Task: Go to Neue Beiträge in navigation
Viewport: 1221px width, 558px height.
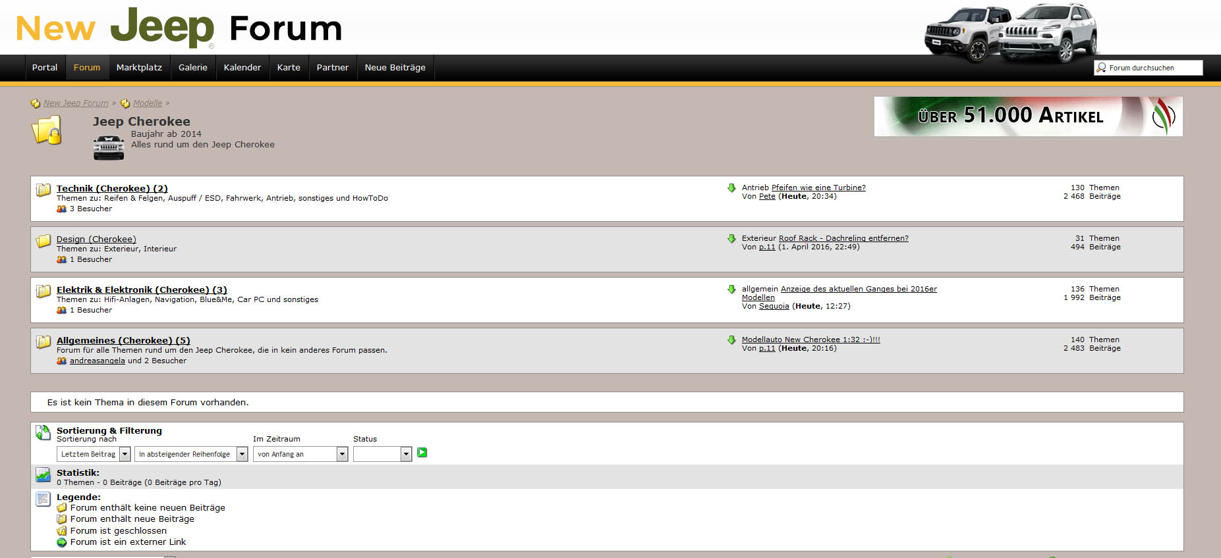Action: (395, 68)
